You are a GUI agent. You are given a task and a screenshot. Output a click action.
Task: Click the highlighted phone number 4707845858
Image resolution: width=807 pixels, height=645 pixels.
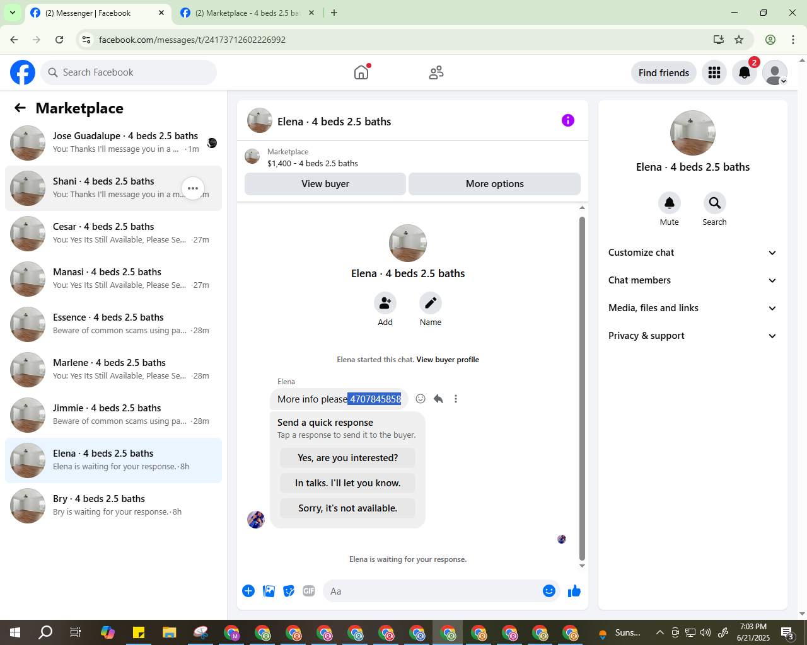point(375,399)
